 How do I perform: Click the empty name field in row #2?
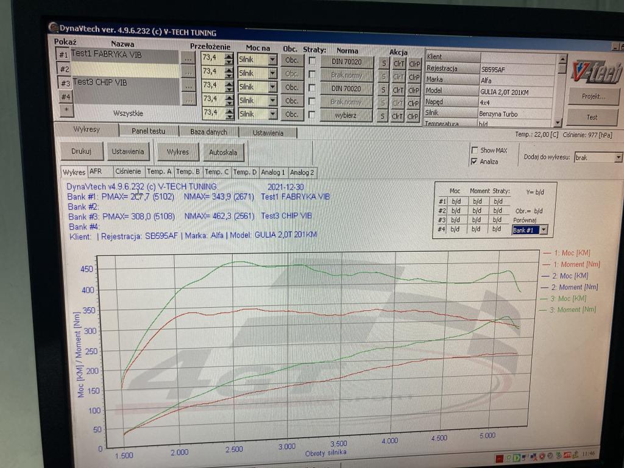tap(126, 69)
